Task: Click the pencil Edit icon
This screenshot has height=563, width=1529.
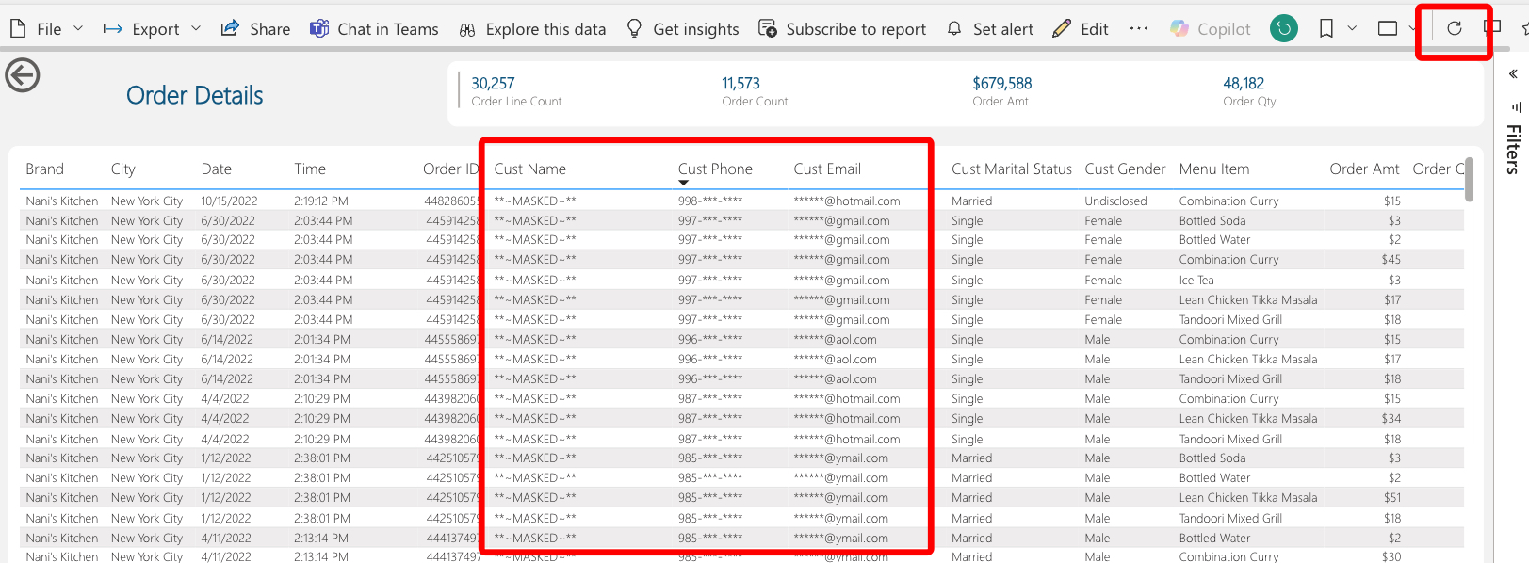Action: 1062,29
